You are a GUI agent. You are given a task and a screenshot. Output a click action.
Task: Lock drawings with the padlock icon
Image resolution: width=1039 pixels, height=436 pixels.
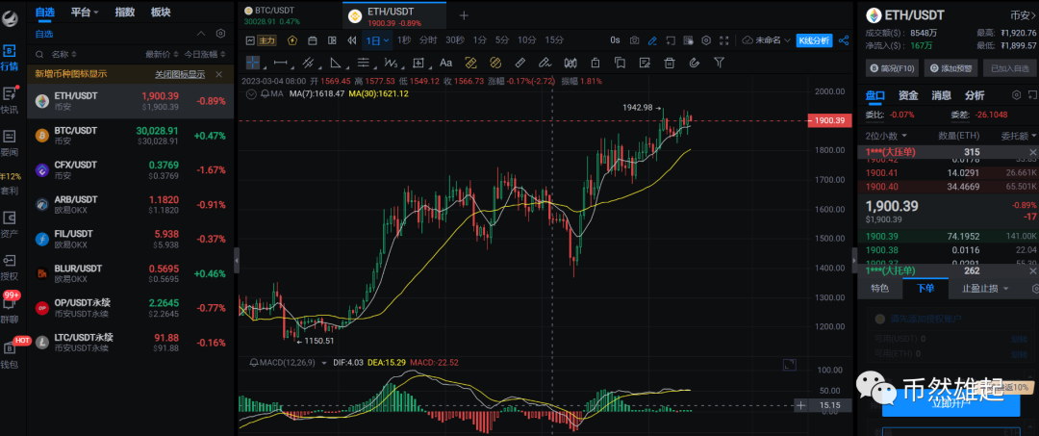596,63
